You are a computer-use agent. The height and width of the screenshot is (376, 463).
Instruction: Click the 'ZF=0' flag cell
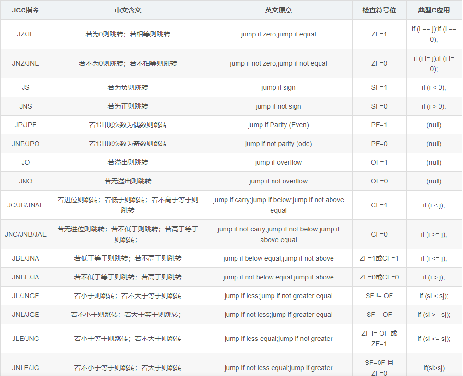coord(379,63)
